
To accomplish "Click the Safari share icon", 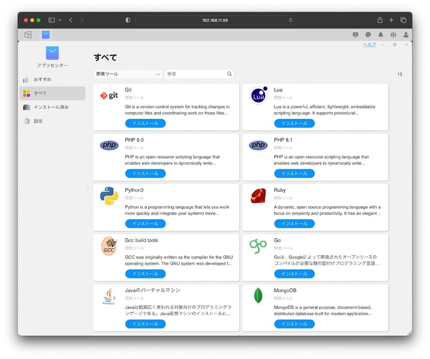I will pos(379,20).
